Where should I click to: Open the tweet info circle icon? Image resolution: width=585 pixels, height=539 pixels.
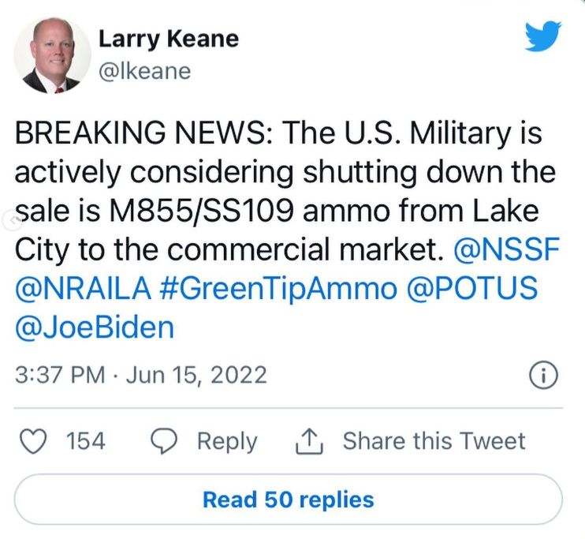tap(543, 375)
